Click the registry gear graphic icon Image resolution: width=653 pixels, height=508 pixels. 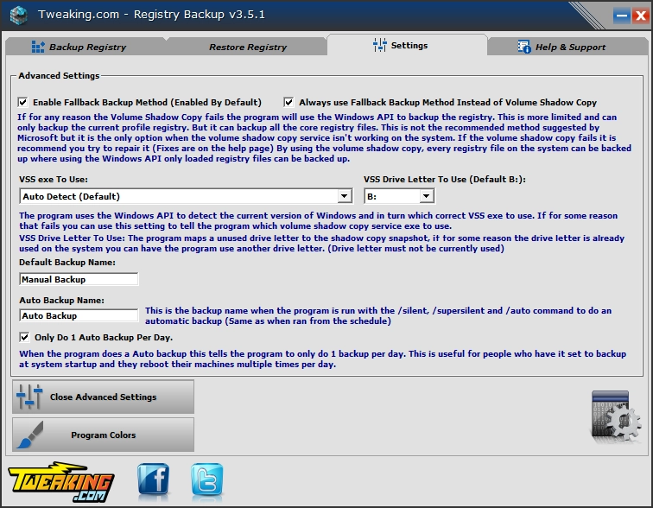[615, 416]
